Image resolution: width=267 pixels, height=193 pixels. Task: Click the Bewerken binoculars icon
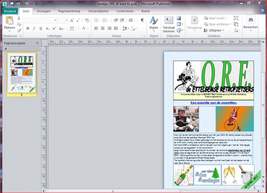[251, 20]
